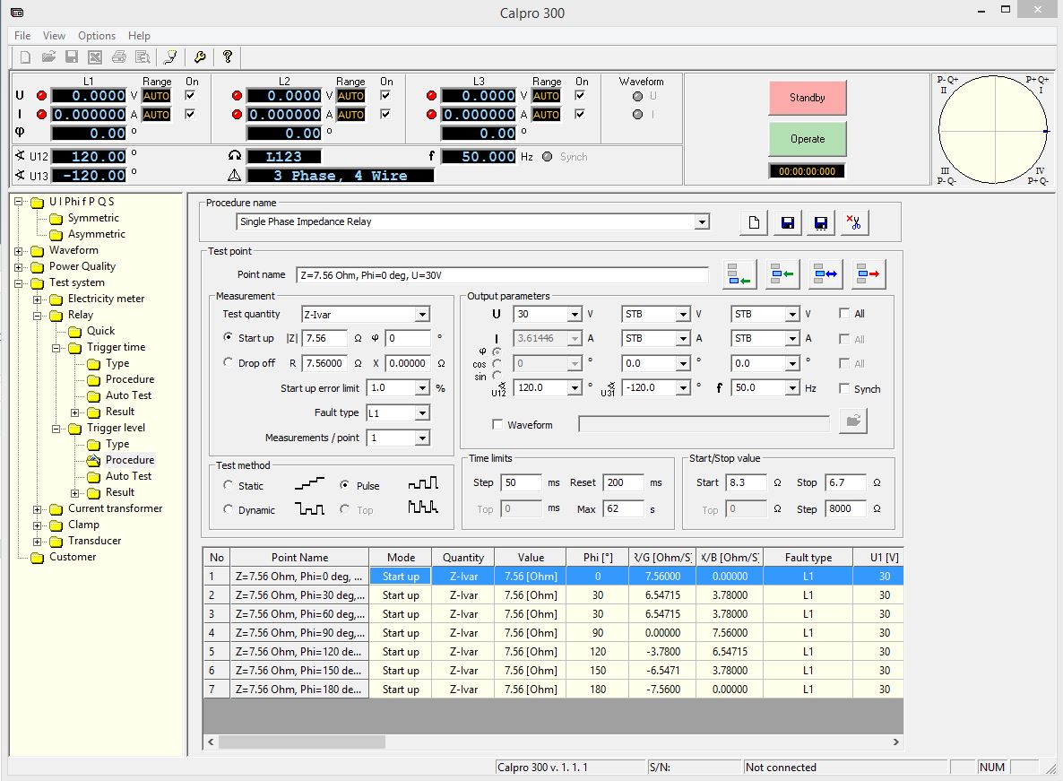This screenshot has height=781, width=1063.
Task: Click the red Standby button
Action: 808,98
